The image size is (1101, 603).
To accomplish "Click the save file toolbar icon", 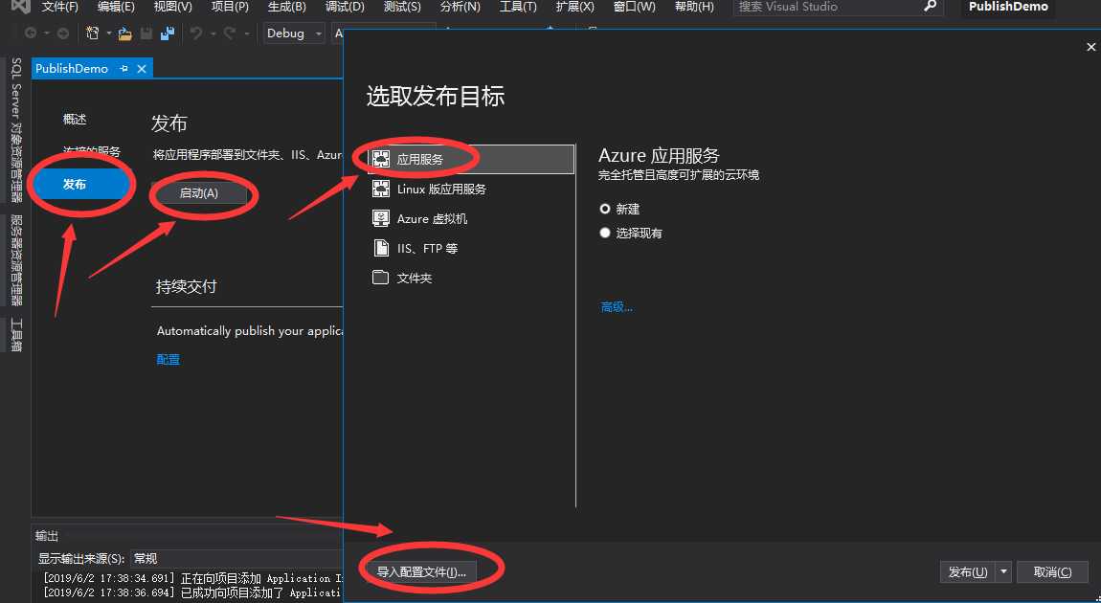I will point(146,33).
